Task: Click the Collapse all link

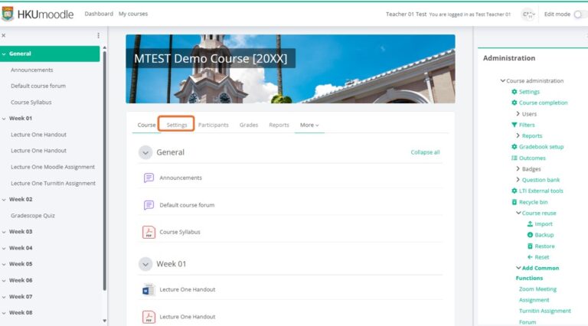Action: [425, 152]
